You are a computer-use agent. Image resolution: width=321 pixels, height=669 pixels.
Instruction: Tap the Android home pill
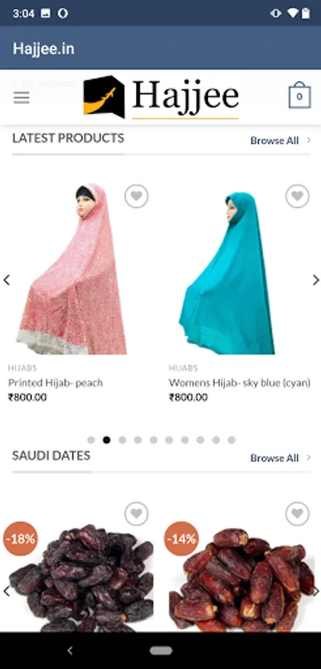click(160, 650)
